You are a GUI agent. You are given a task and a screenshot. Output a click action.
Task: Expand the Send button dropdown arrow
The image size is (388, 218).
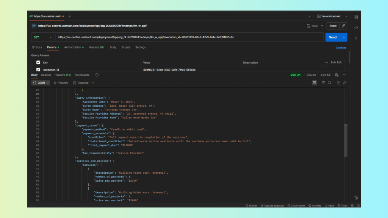[344, 37]
